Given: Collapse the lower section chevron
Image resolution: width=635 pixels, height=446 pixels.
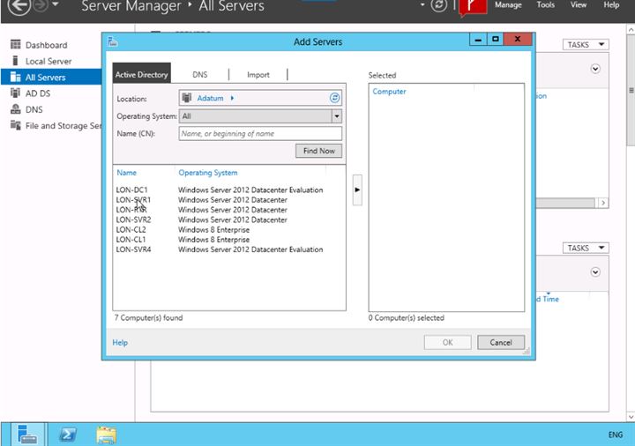Looking at the screenshot, I should click(595, 272).
